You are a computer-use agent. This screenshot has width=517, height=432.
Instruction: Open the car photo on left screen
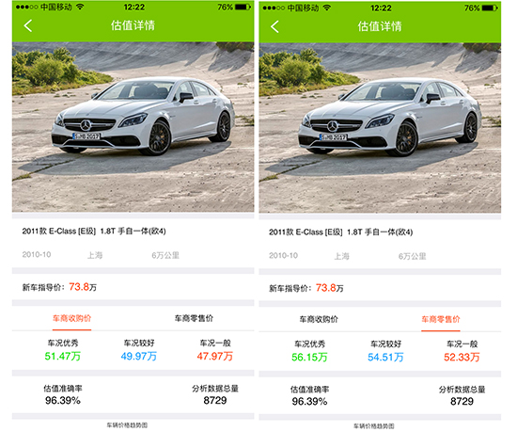pyautogui.click(x=133, y=127)
